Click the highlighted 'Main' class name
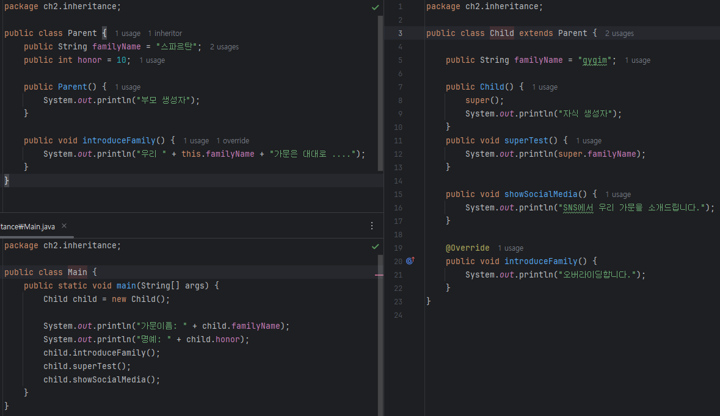The image size is (720, 416). coord(77,272)
